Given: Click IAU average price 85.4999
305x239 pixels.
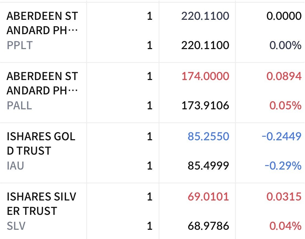Looking at the screenshot, I should (208, 166).
